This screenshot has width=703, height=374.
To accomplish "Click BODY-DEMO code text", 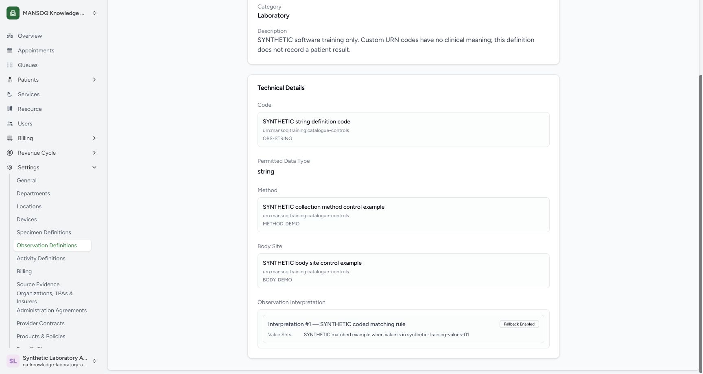I will (277, 280).
